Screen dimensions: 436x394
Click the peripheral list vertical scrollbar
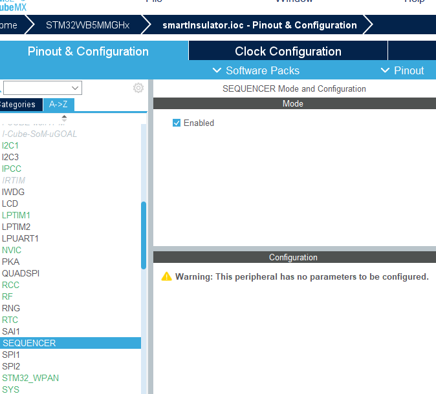[144, 235]
